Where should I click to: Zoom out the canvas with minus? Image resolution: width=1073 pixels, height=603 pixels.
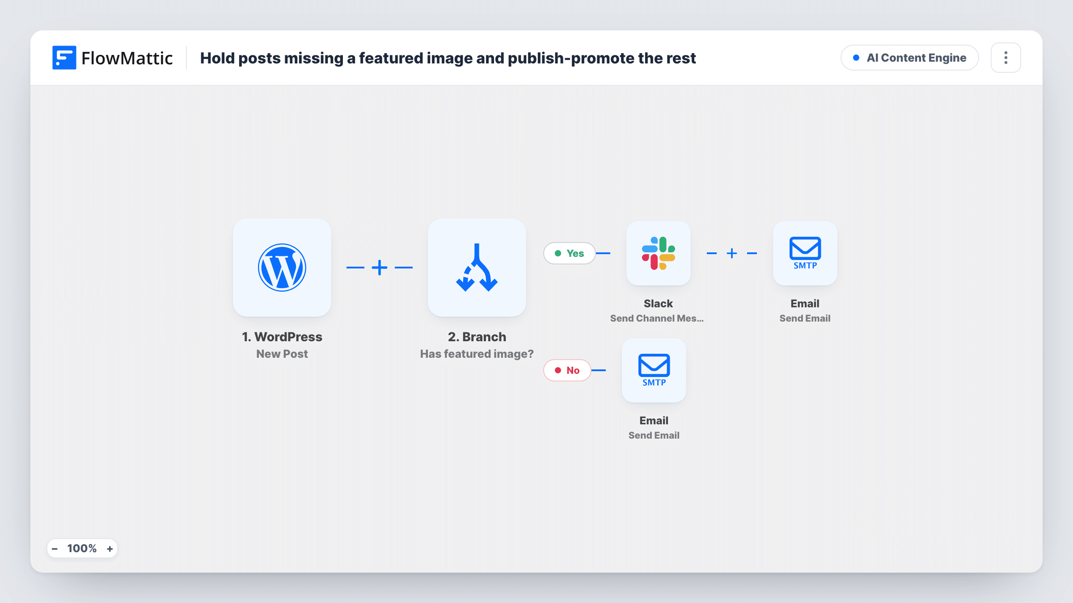point(55,549)
